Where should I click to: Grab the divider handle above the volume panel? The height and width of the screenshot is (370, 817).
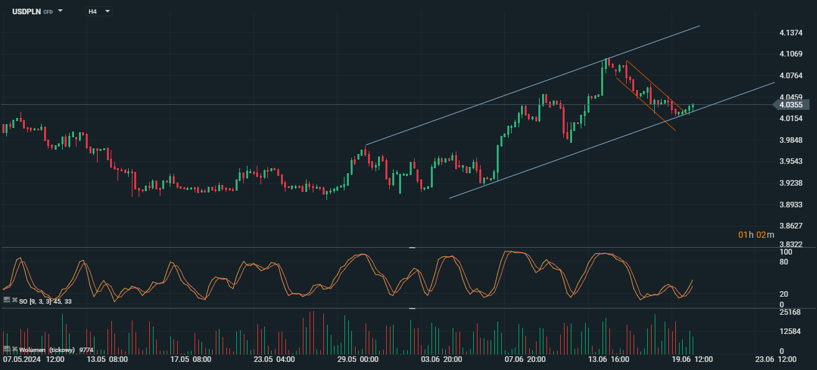(412, 309)
